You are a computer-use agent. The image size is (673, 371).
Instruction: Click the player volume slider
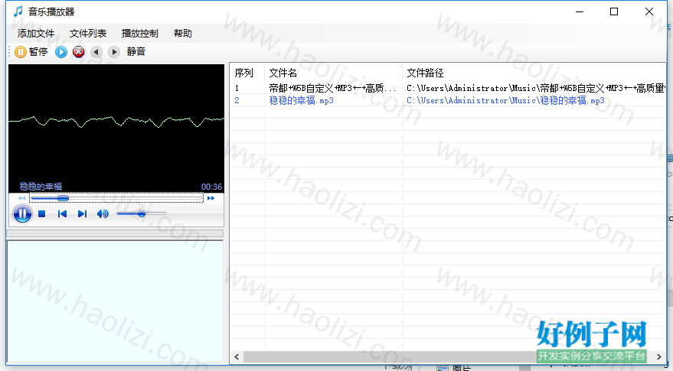click(x=141, y=213)
